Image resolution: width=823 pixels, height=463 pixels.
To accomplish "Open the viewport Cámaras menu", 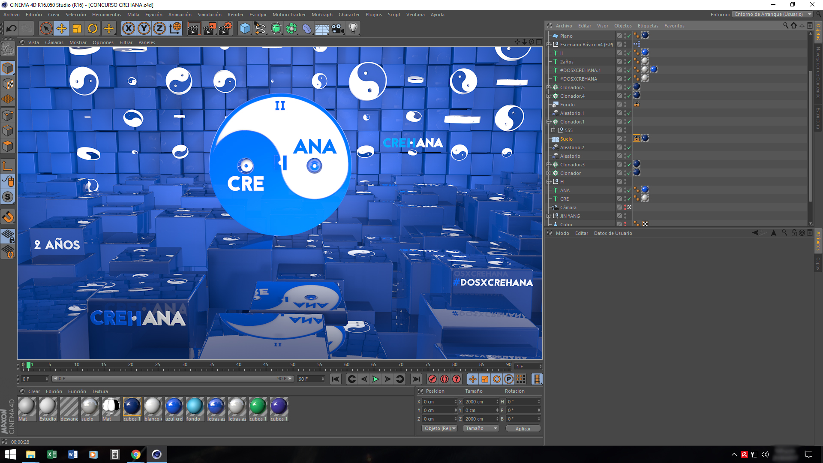I will (x=54, y=42).
